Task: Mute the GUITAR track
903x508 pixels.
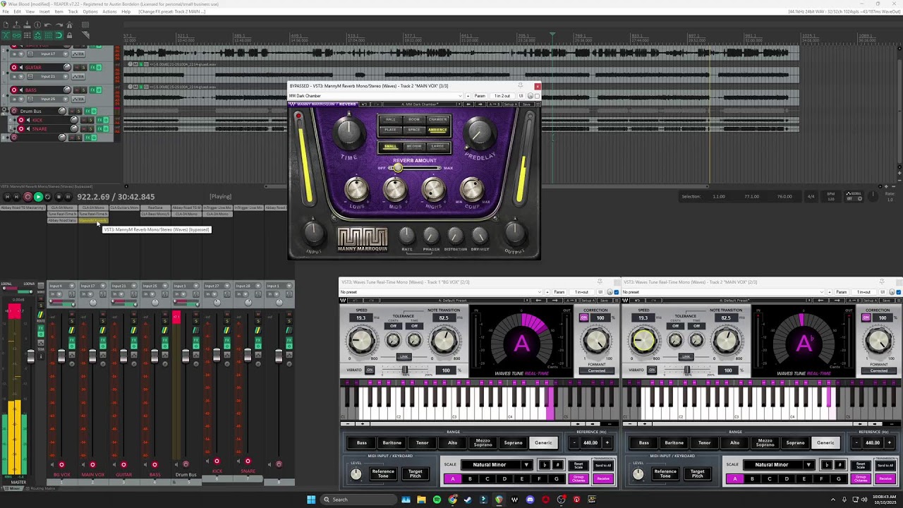Action: [77, 68]
